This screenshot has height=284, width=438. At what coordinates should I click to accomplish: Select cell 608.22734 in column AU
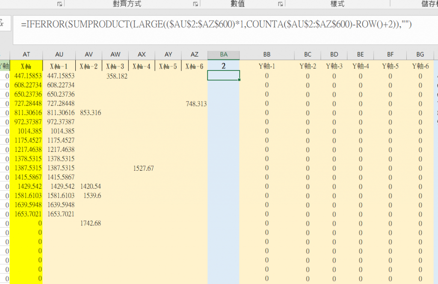(59, 85)
